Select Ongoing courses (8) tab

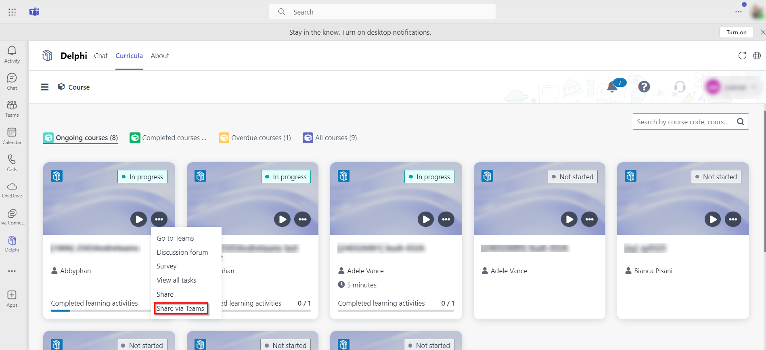pos(81,138)
